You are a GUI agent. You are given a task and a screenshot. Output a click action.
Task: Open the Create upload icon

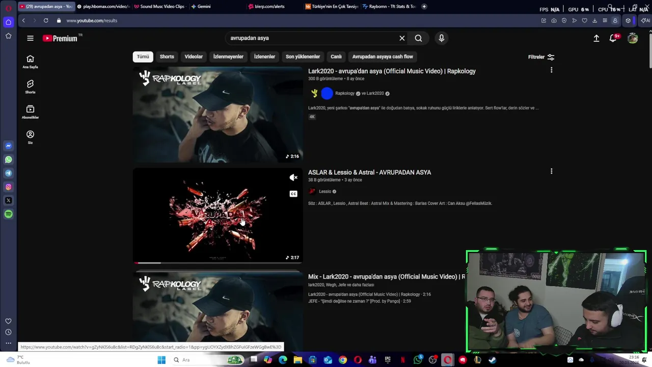[x=596, y=38]
